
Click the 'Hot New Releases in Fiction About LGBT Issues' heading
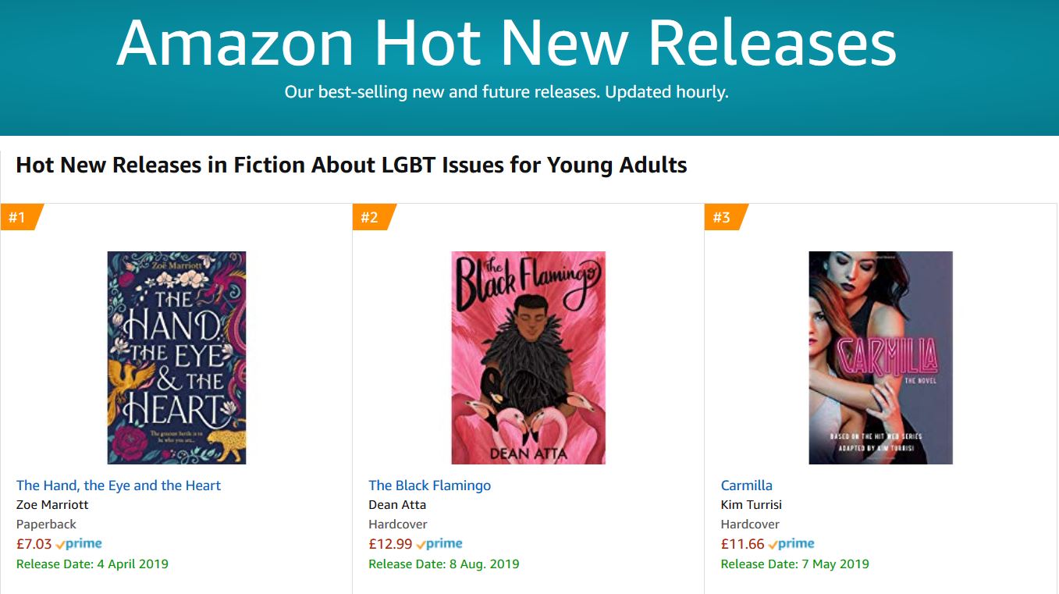tap(351, 165)
